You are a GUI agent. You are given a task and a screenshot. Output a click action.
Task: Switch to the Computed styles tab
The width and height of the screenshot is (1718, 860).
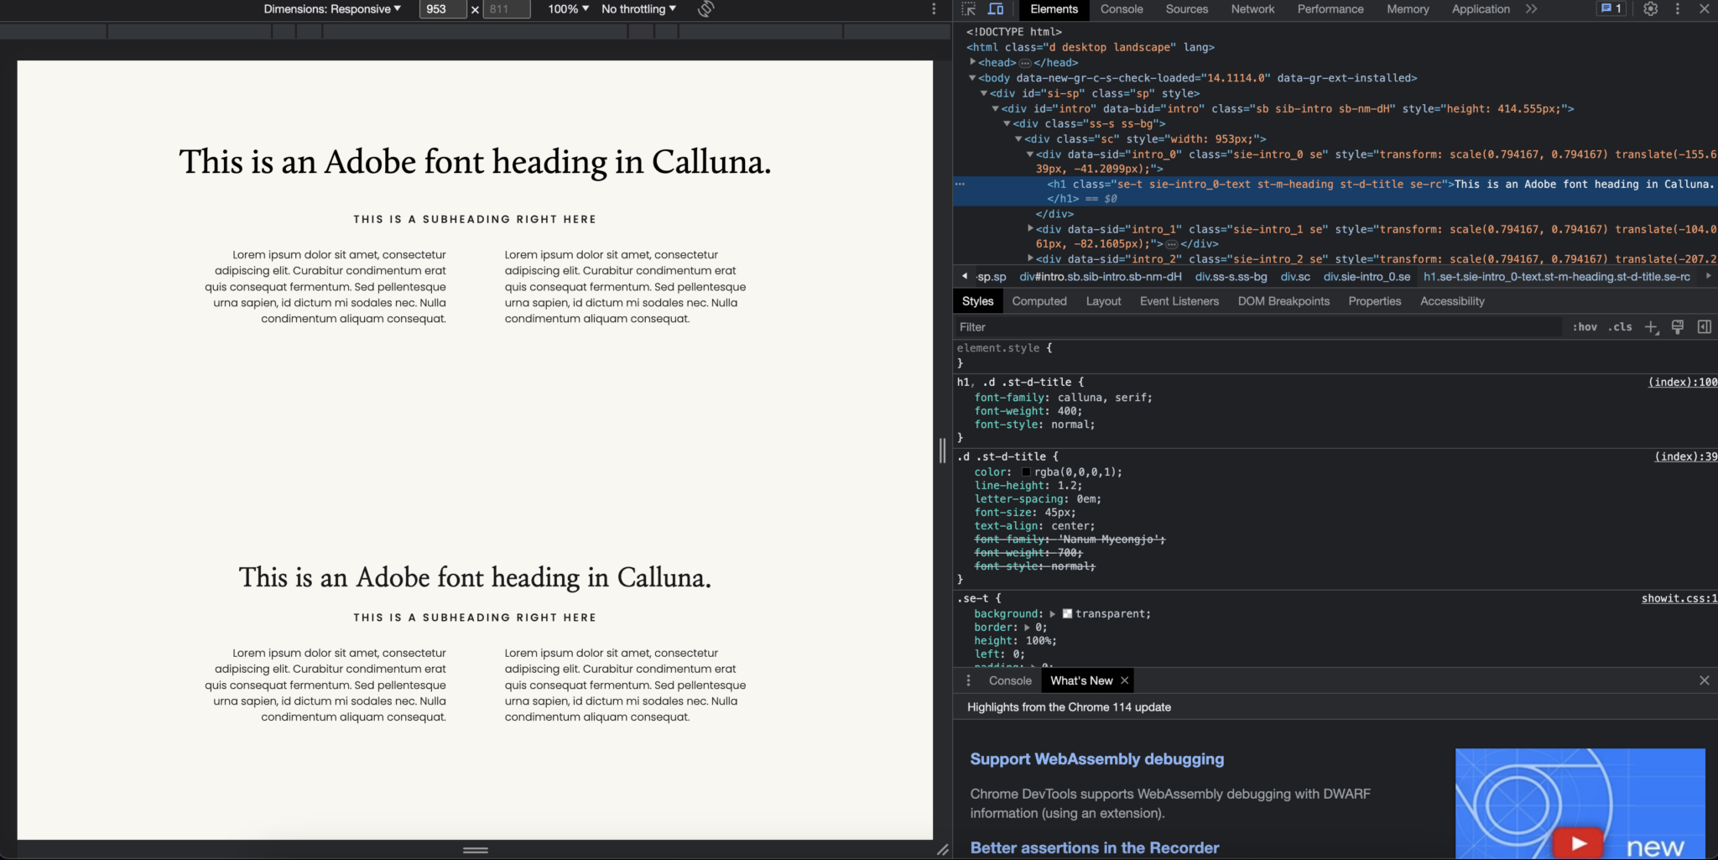pyautogui.click(x=1039, y=301)
